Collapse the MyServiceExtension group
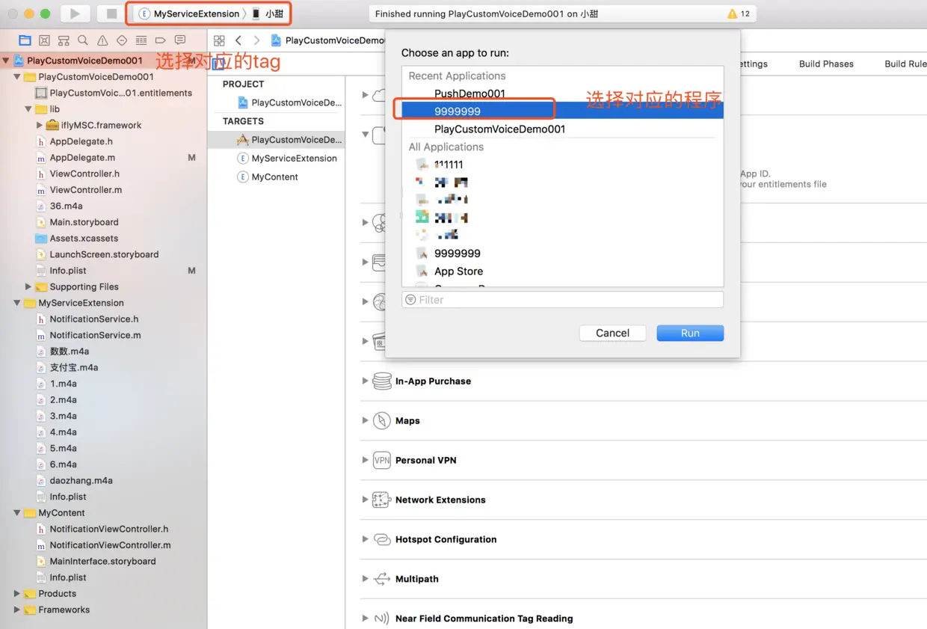The image size is (927, 629). pos(17,303)
